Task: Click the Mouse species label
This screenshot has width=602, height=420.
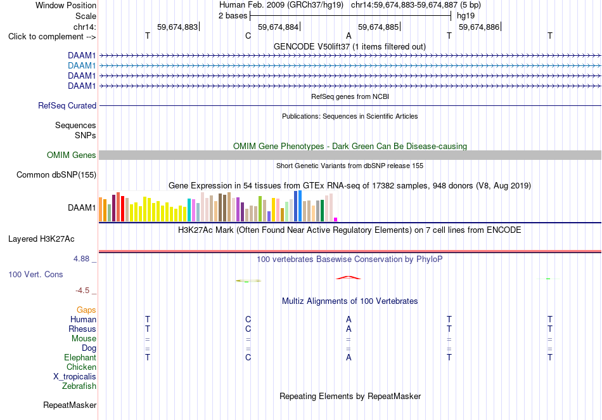Action: click(x=84, y=339)
